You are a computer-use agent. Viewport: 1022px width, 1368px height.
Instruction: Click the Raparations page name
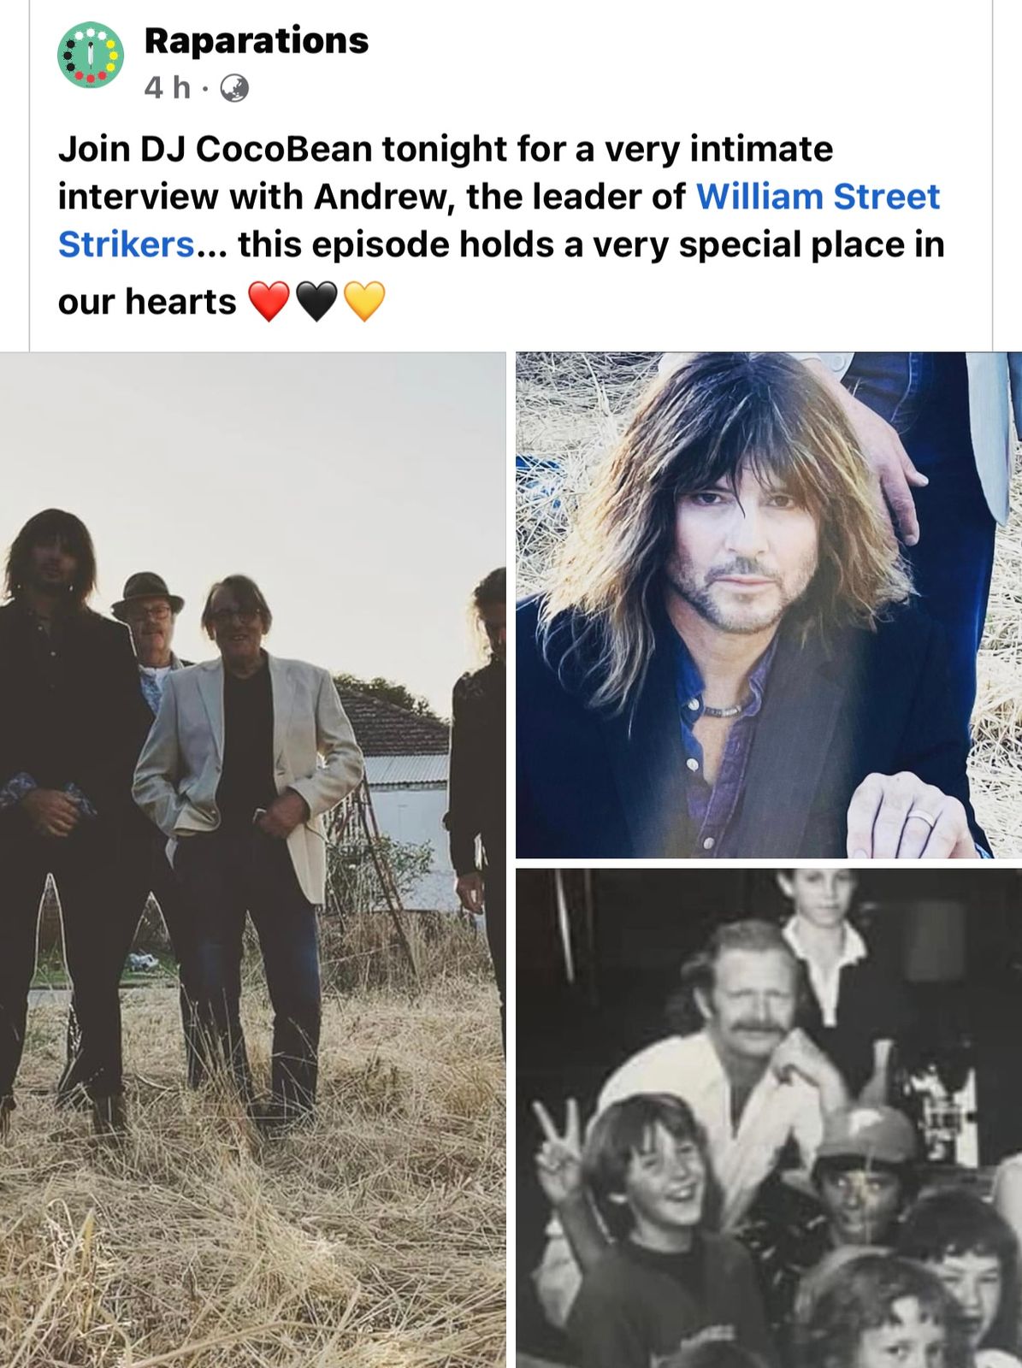point(257,40)
